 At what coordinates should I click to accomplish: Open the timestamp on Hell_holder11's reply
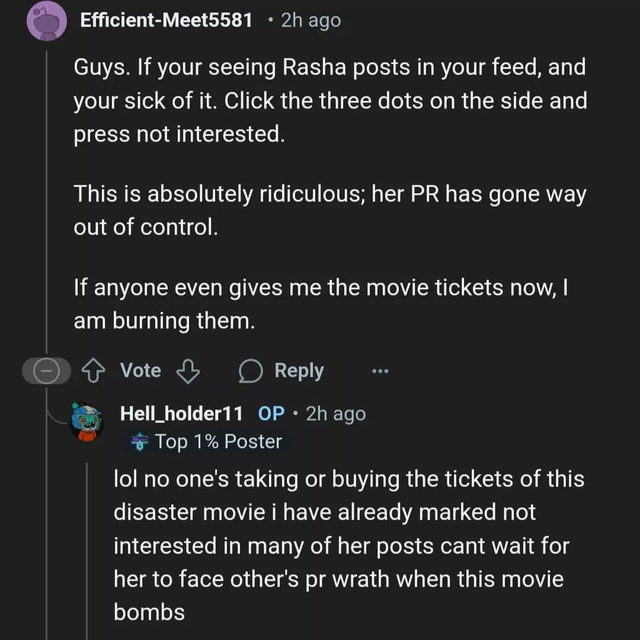click(x=335, y=414)
